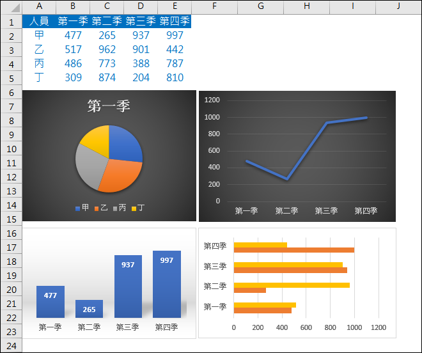422x353 pixels.
Task: Click header cell 第一季 in table
Action: [x=73, y=21]
